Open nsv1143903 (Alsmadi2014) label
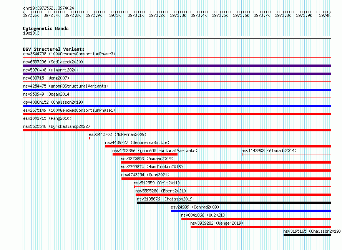342x250 pixels. pos(269,151)
